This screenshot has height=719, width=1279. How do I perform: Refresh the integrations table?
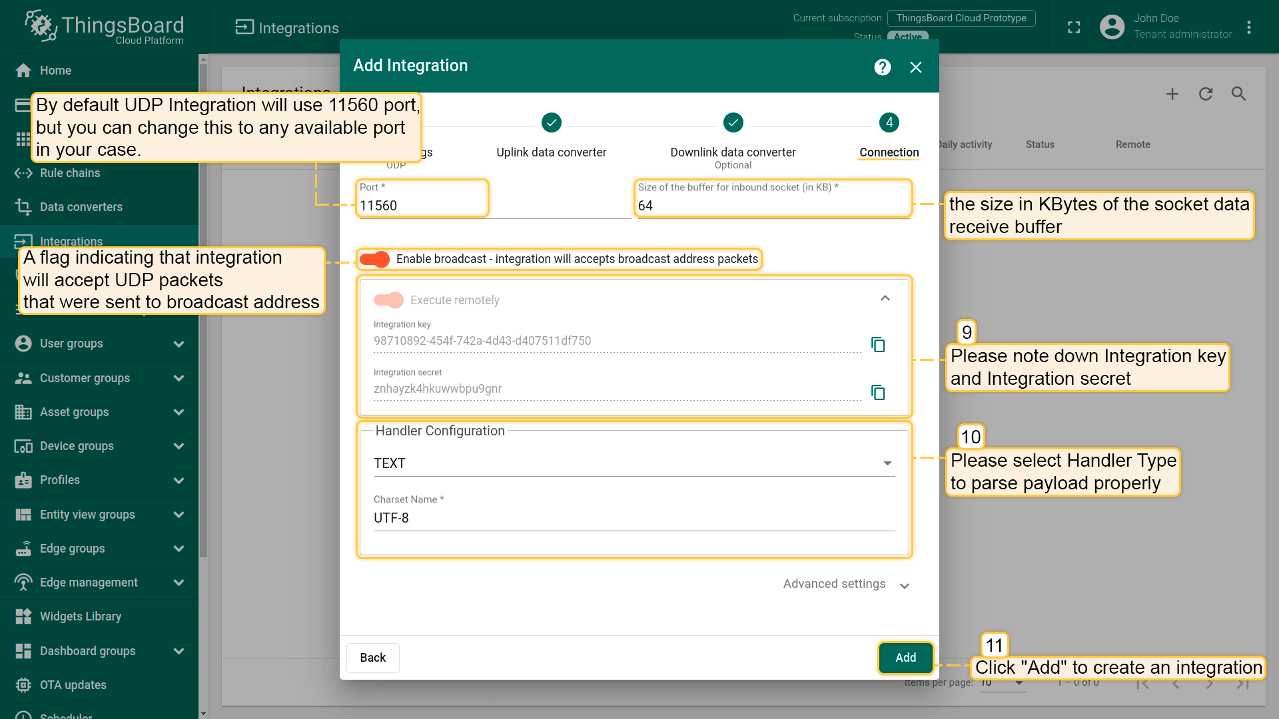tap(1206, 94)
